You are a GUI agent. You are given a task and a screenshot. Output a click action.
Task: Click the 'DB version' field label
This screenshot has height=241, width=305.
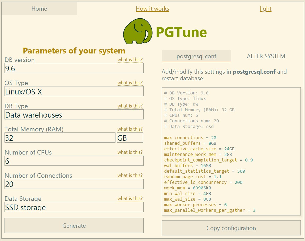pyautogui.click(x=20, y=60)
